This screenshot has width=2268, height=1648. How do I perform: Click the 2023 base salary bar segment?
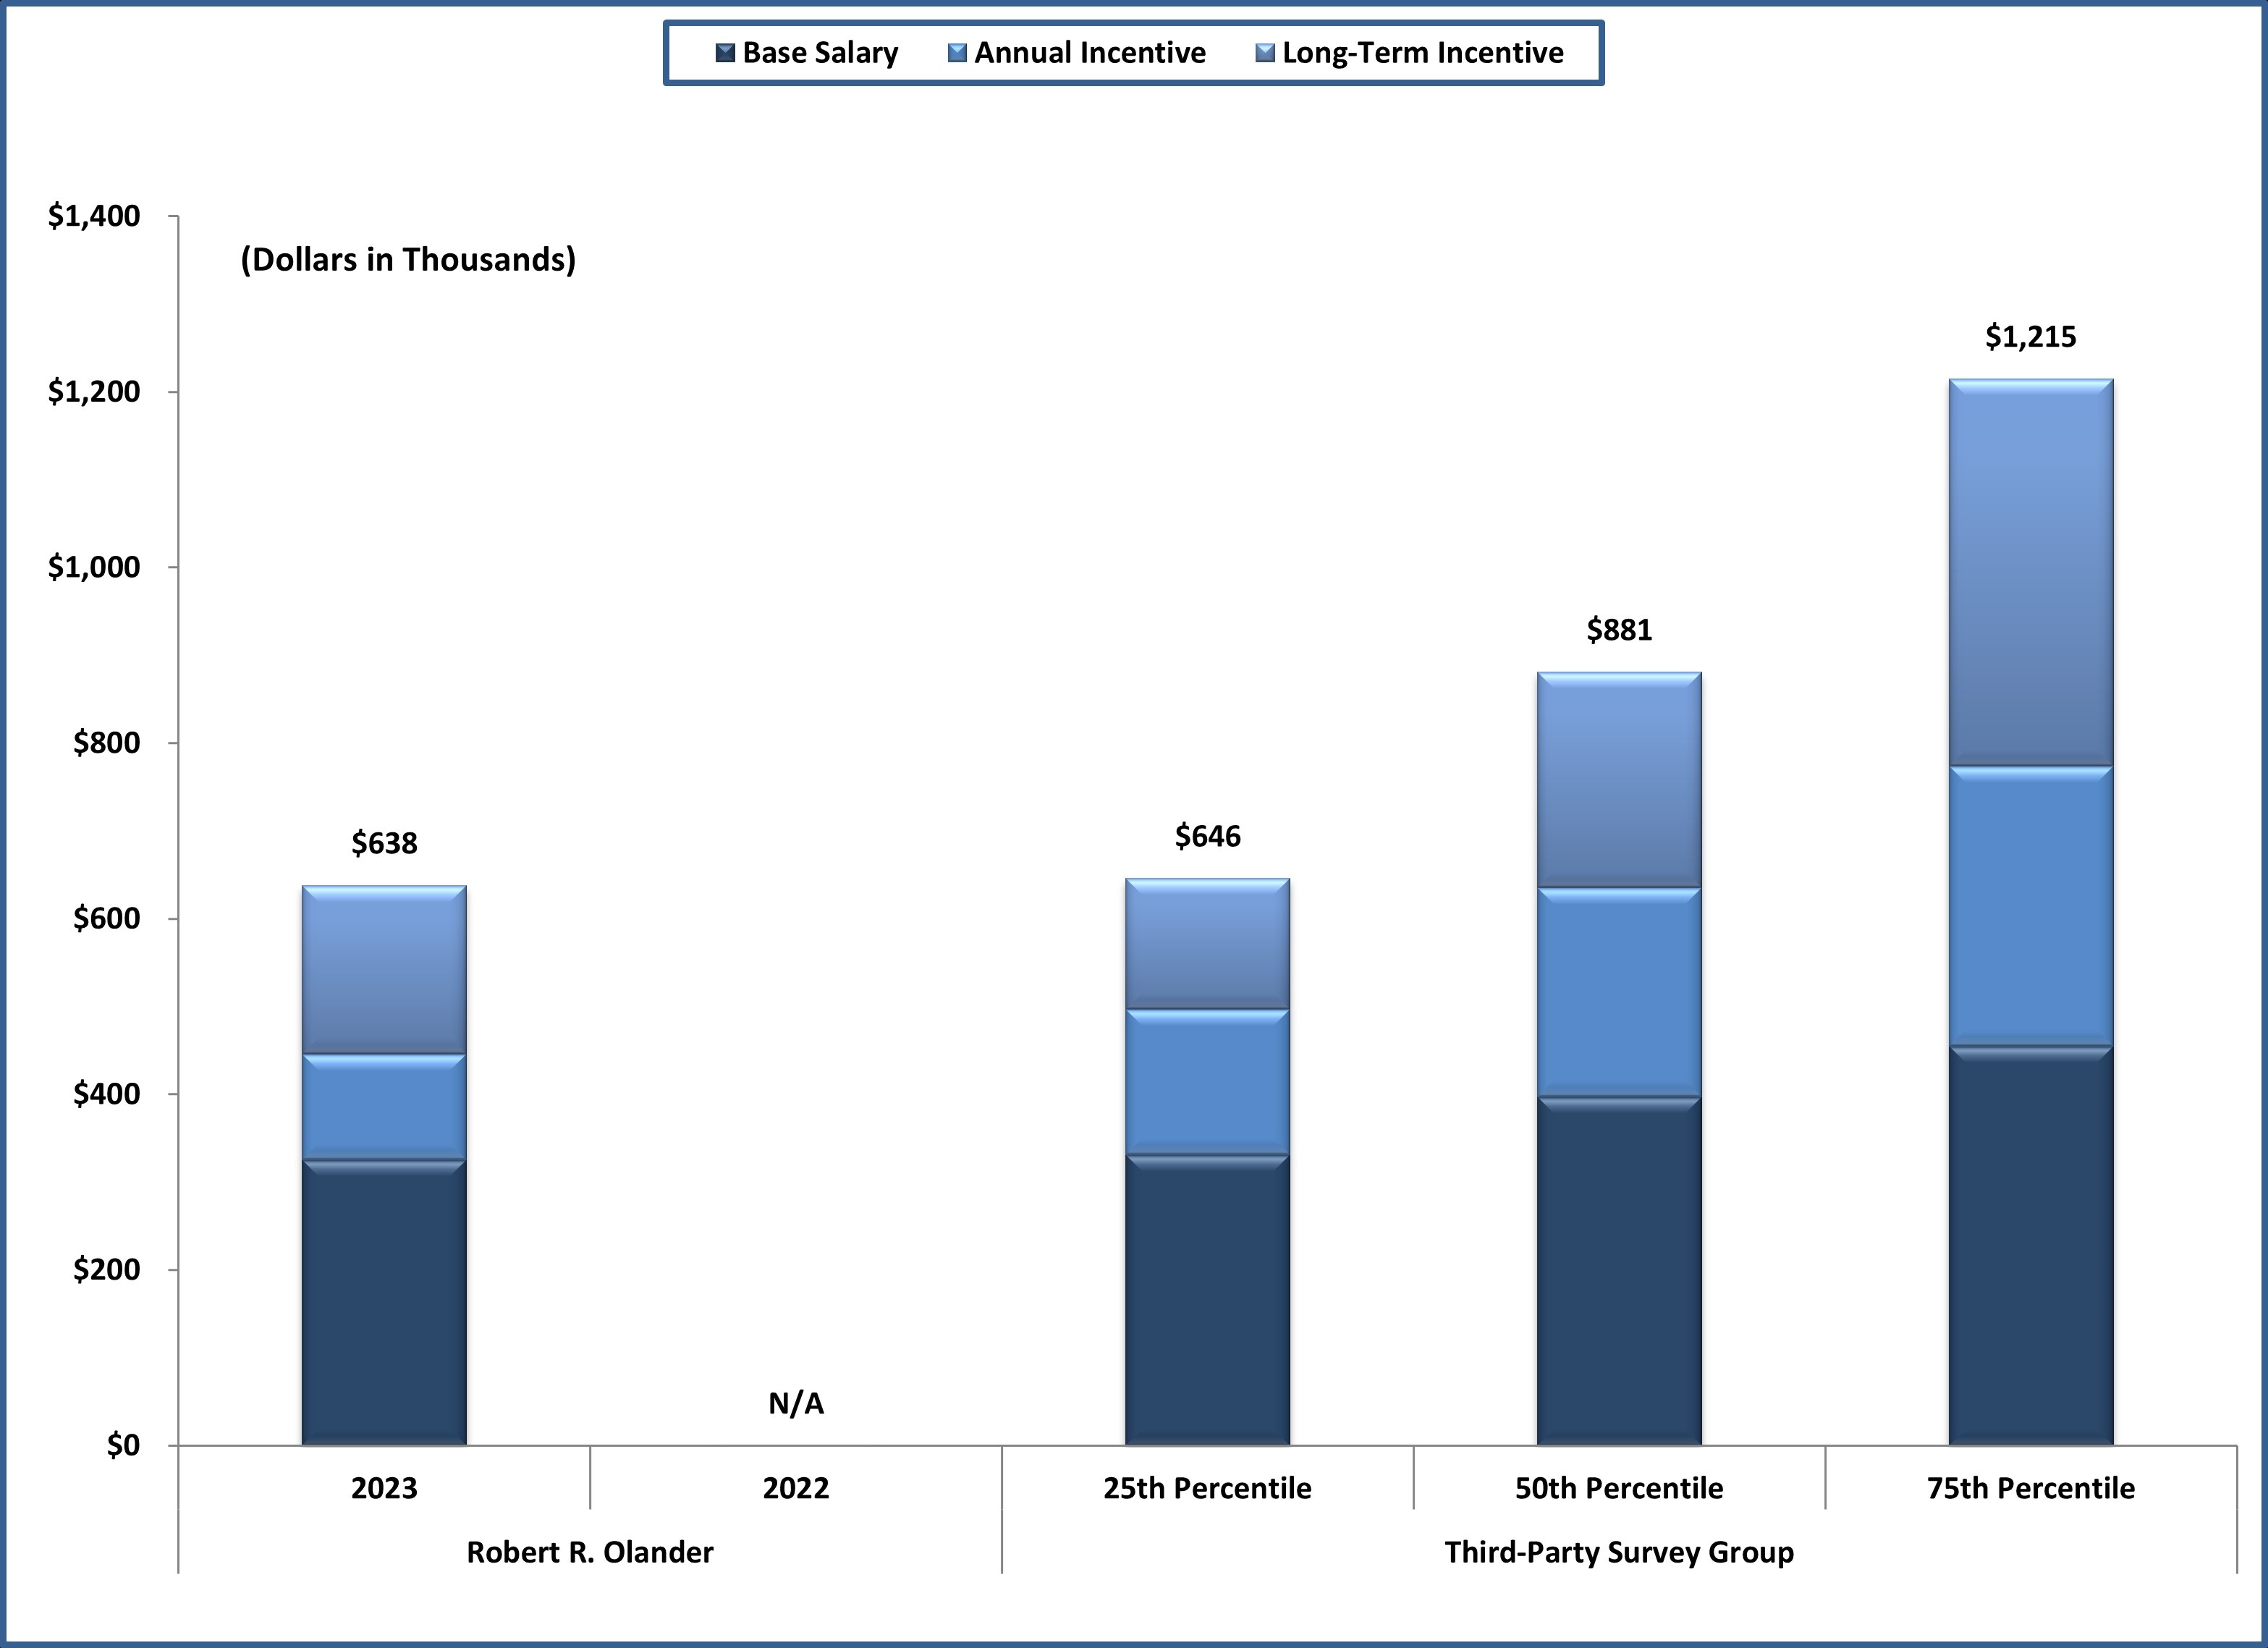(384, 1302)
